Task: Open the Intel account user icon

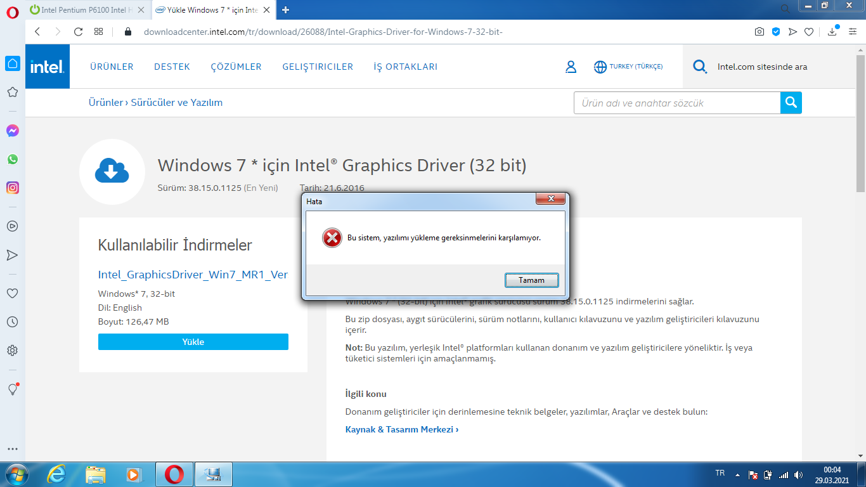Action: pyautogui.click(x=571, y=67)
